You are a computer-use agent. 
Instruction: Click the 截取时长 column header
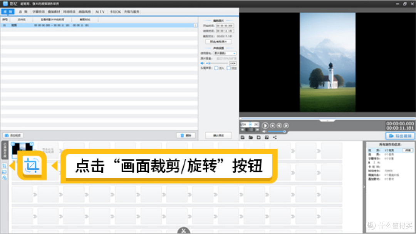tap(85, 20)
